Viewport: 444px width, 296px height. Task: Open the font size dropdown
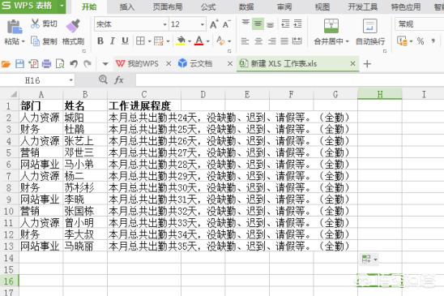203,24
